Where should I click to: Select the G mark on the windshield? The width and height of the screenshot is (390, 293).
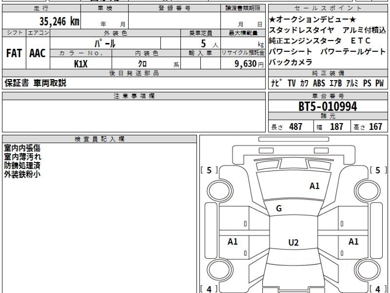coord(279,209)
